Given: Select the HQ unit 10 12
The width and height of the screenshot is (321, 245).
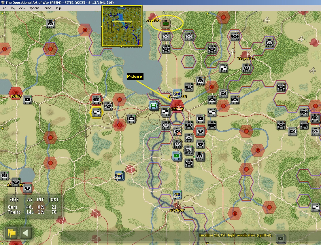Looking at the screenshot, I should tap(188, 150).
